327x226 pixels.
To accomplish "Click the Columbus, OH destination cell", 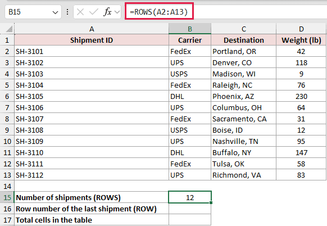I will pos(244,108).
